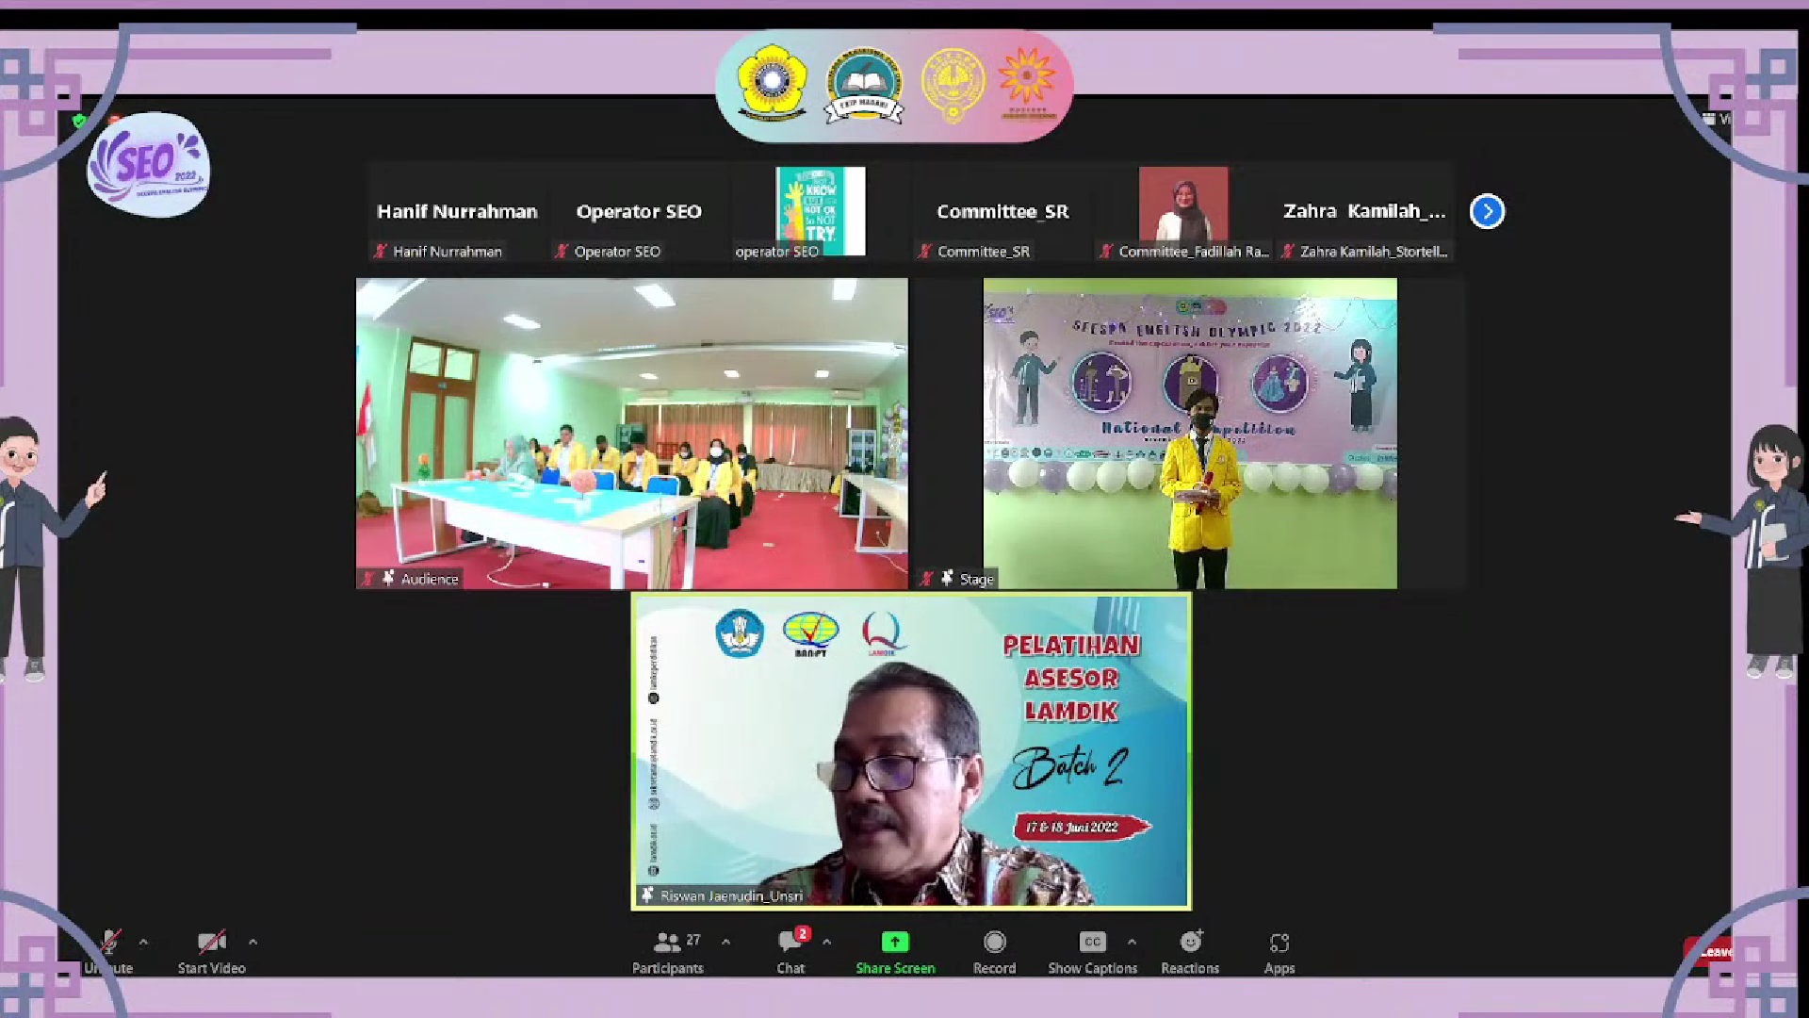
Task: Select the Audience video feed
Action: (x=632, y=434)
